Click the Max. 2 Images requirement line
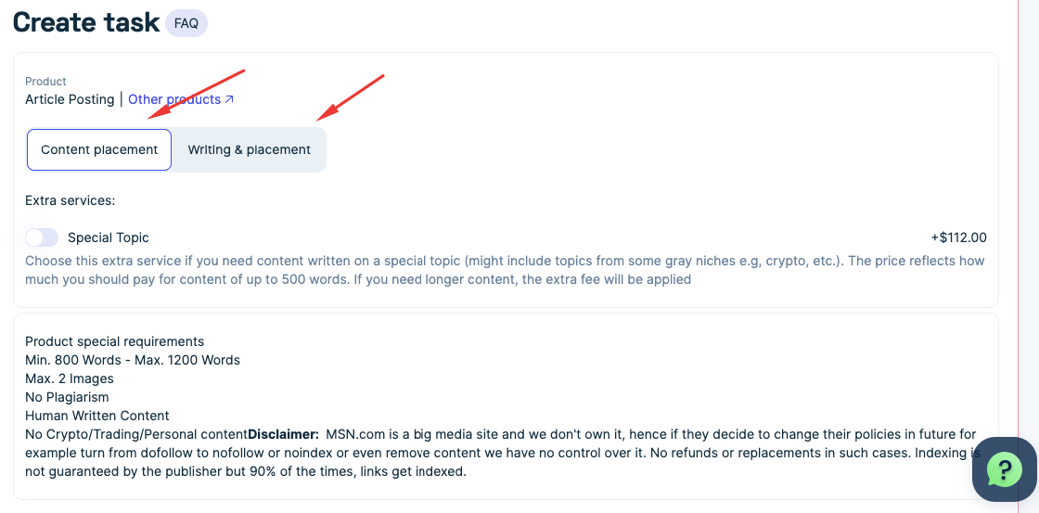The image size is (1039, 513). point(70,378)
